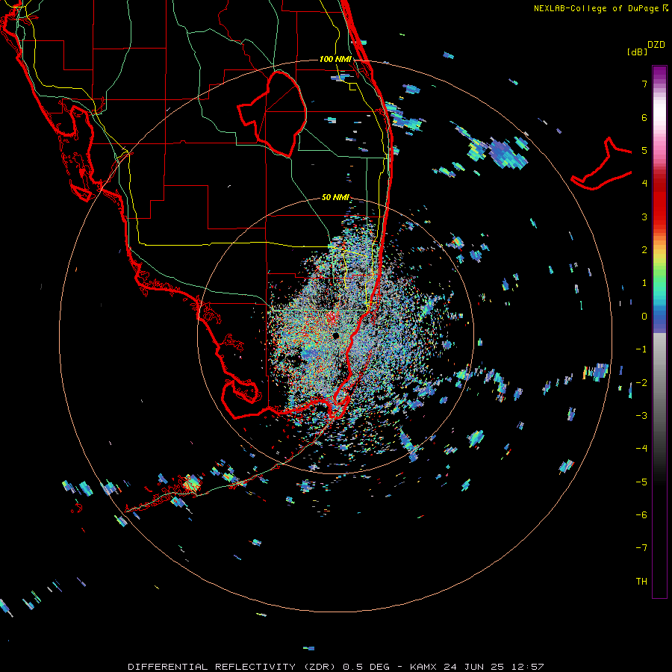The height and width of the screenshot is (672, 672).
Task: Click the DZD product label above color bar
Action: point(656,45)
